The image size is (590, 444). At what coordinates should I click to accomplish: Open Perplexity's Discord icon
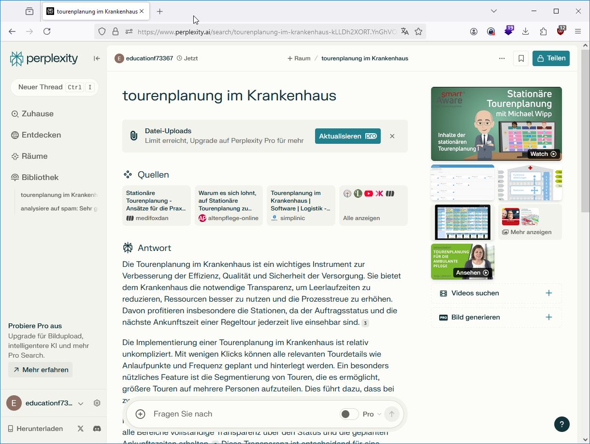(x=97, y=429)
